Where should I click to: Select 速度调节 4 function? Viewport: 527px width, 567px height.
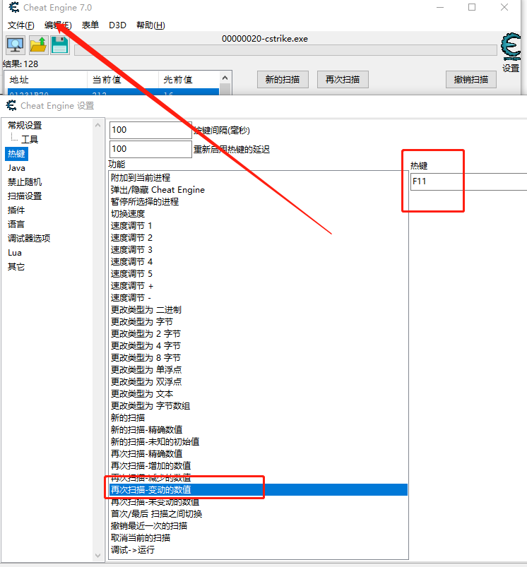(x=131, y=261)
